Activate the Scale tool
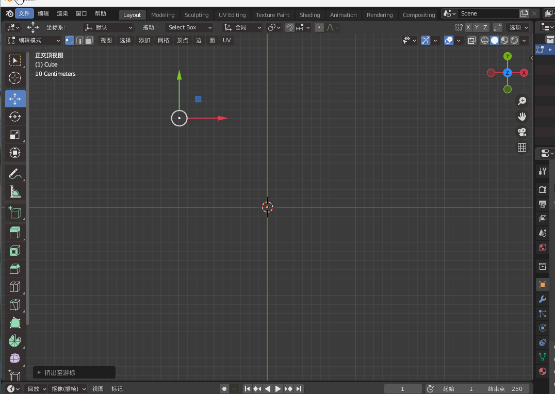This screenshot has width=555, height=394. tap(15, 135)
